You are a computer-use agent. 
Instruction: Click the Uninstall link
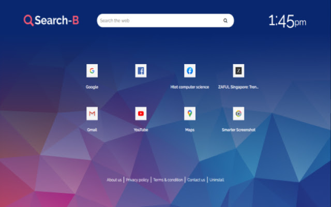(217, 180)
